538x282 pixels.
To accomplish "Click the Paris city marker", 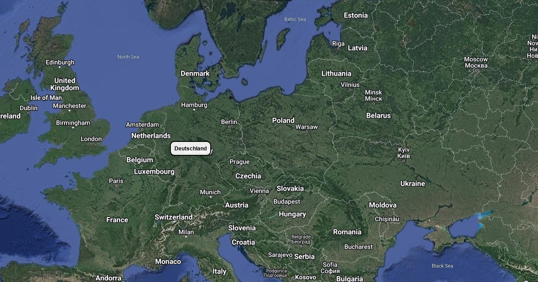I will pos(116,186).
